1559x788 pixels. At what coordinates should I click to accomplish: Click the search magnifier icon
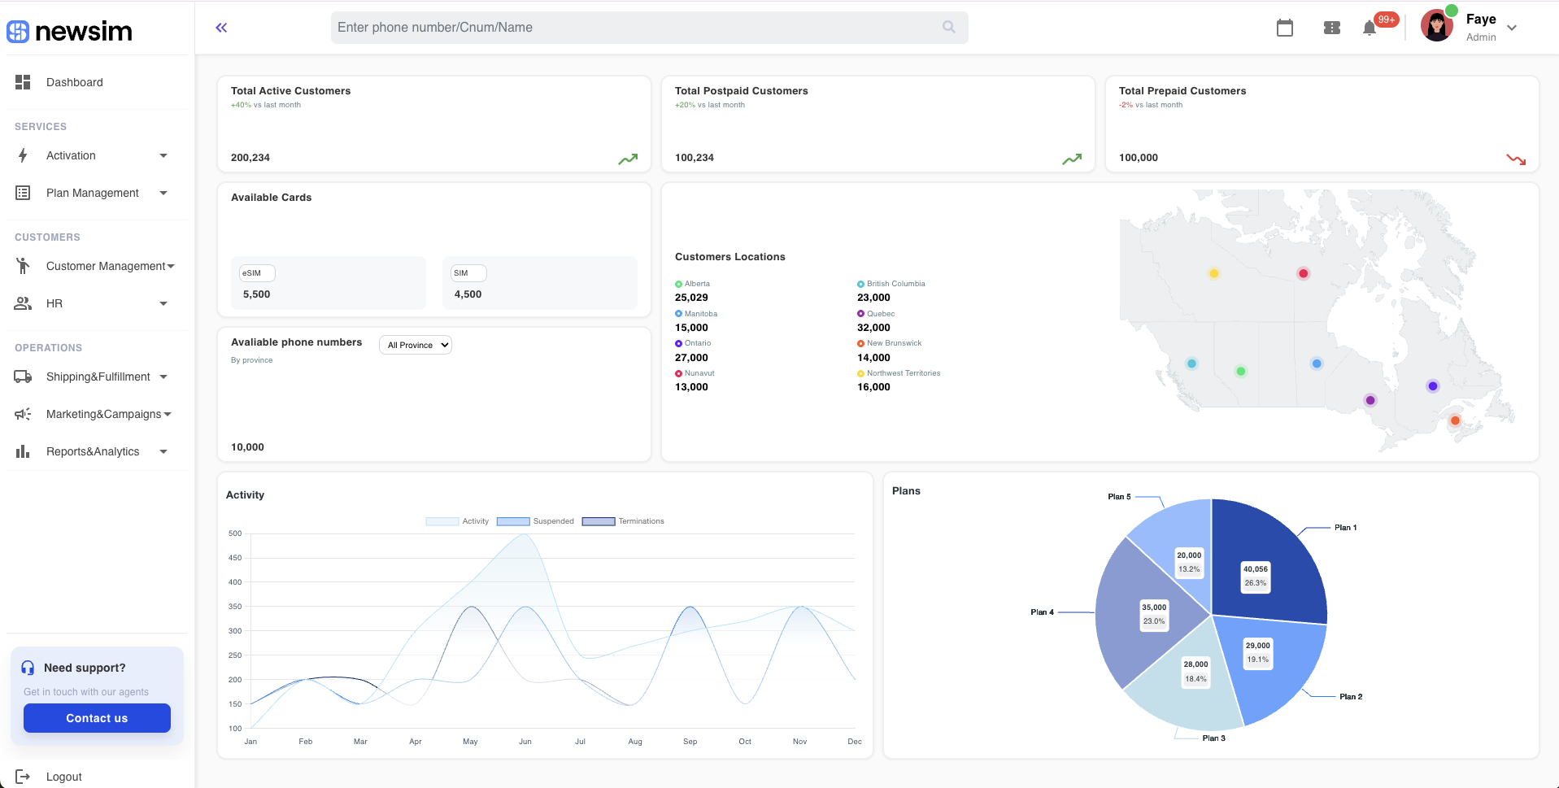tap(948, 28)
